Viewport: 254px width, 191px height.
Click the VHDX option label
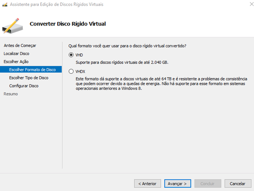(80, 71)
